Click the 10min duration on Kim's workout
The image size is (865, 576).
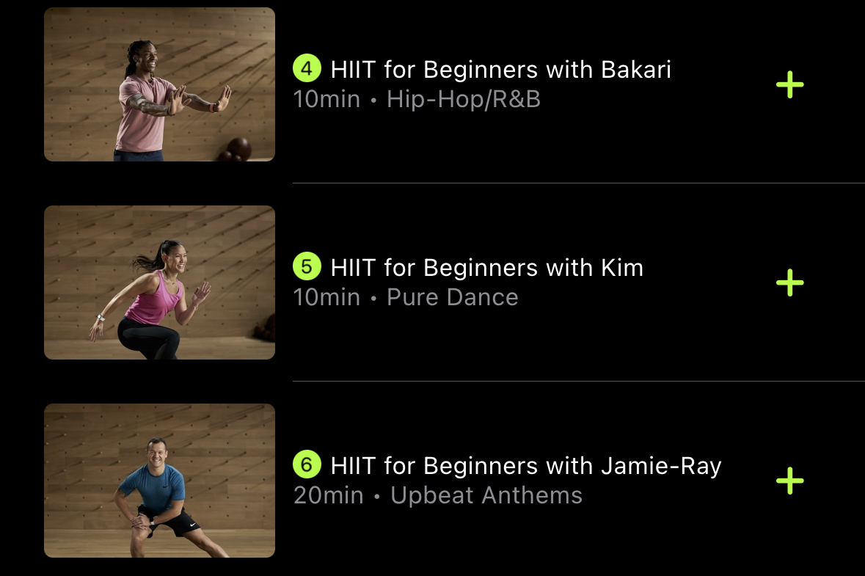[x=326, y=297]
